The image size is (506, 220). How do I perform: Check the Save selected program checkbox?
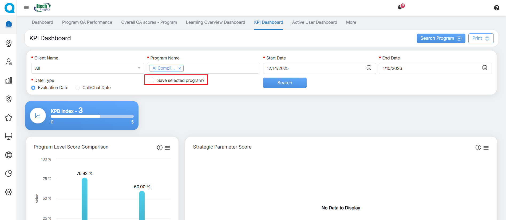(x=152, y=80)
